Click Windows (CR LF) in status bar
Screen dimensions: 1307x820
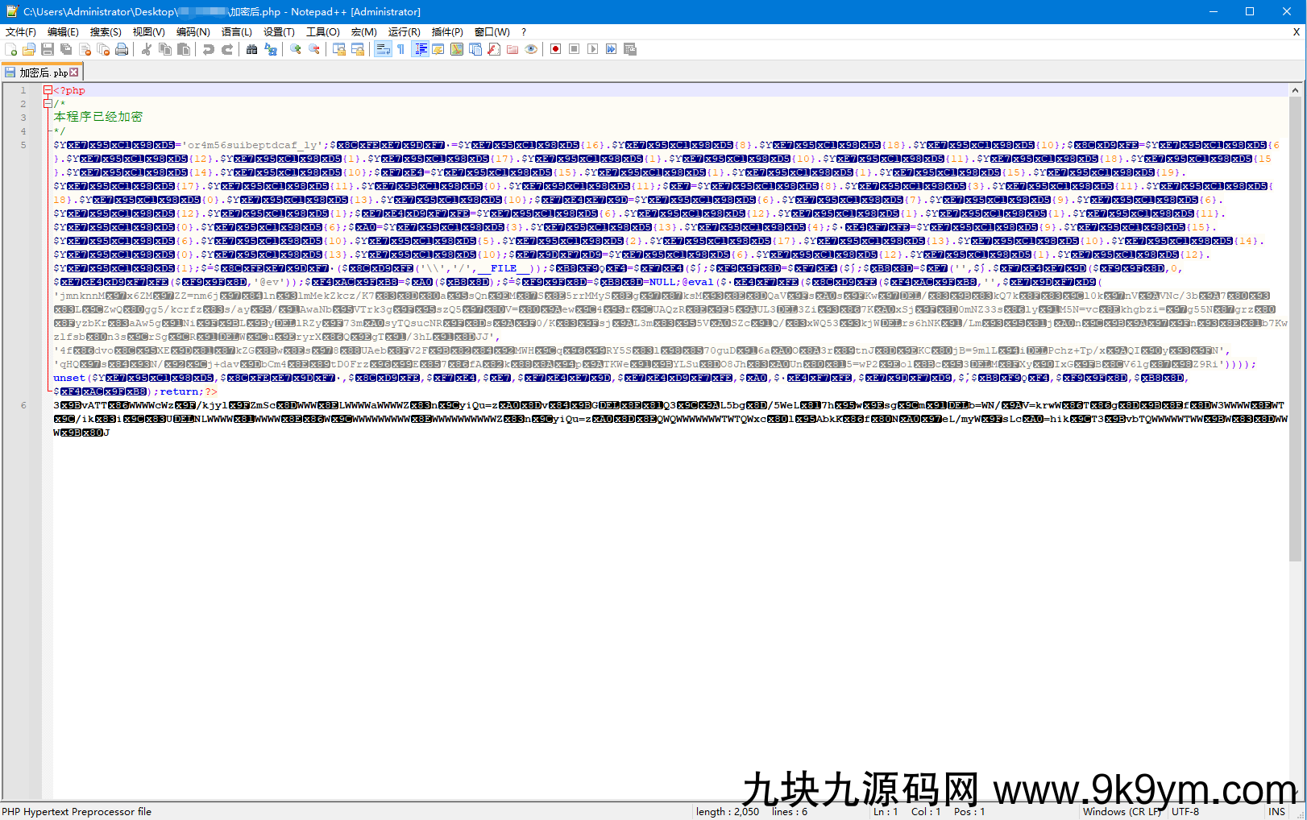coord(1122,812)
